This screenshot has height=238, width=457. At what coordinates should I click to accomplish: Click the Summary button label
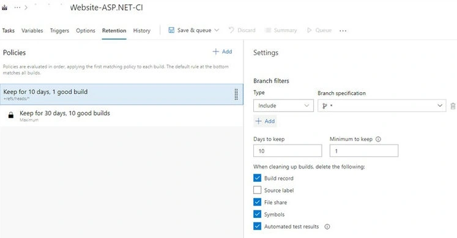pos(285,31)
